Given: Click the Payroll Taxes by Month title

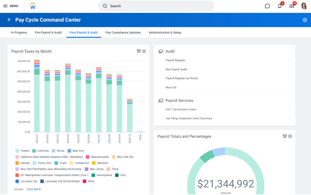Looking at the screenshot, I should pos(31,51).
